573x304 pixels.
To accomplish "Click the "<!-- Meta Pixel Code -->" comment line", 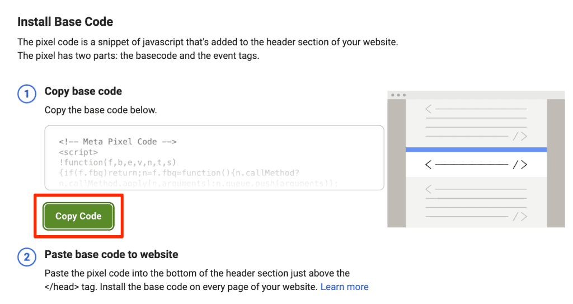I will [x=118, y=142].
